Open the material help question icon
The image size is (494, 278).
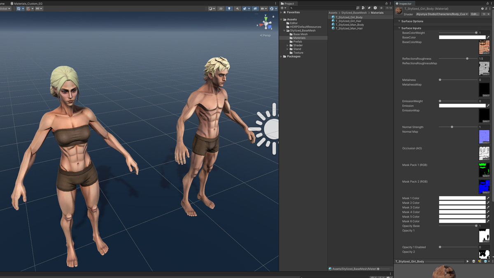click(482, 9)
